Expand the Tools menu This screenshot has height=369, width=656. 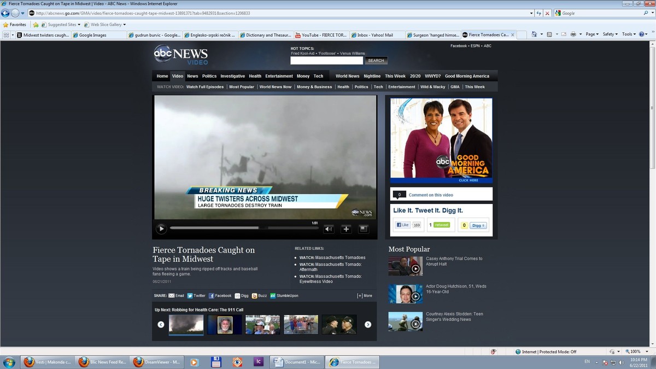click(629, 34)
